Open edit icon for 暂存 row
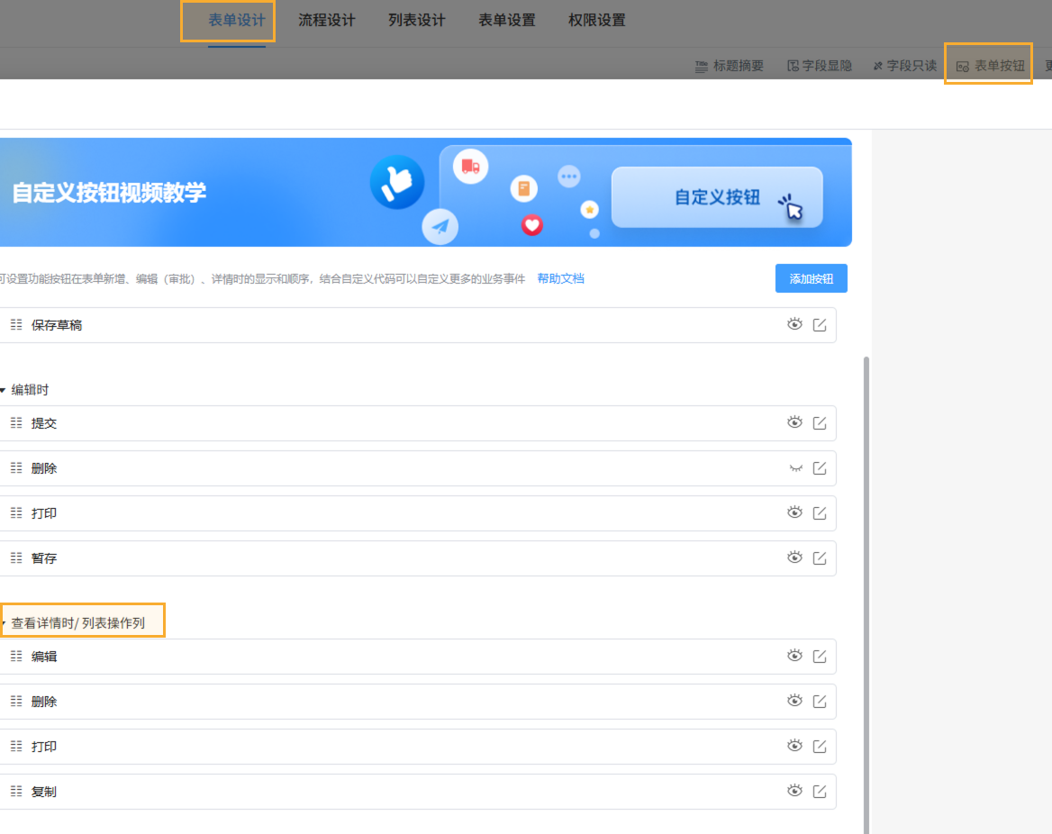 [820, 558]
